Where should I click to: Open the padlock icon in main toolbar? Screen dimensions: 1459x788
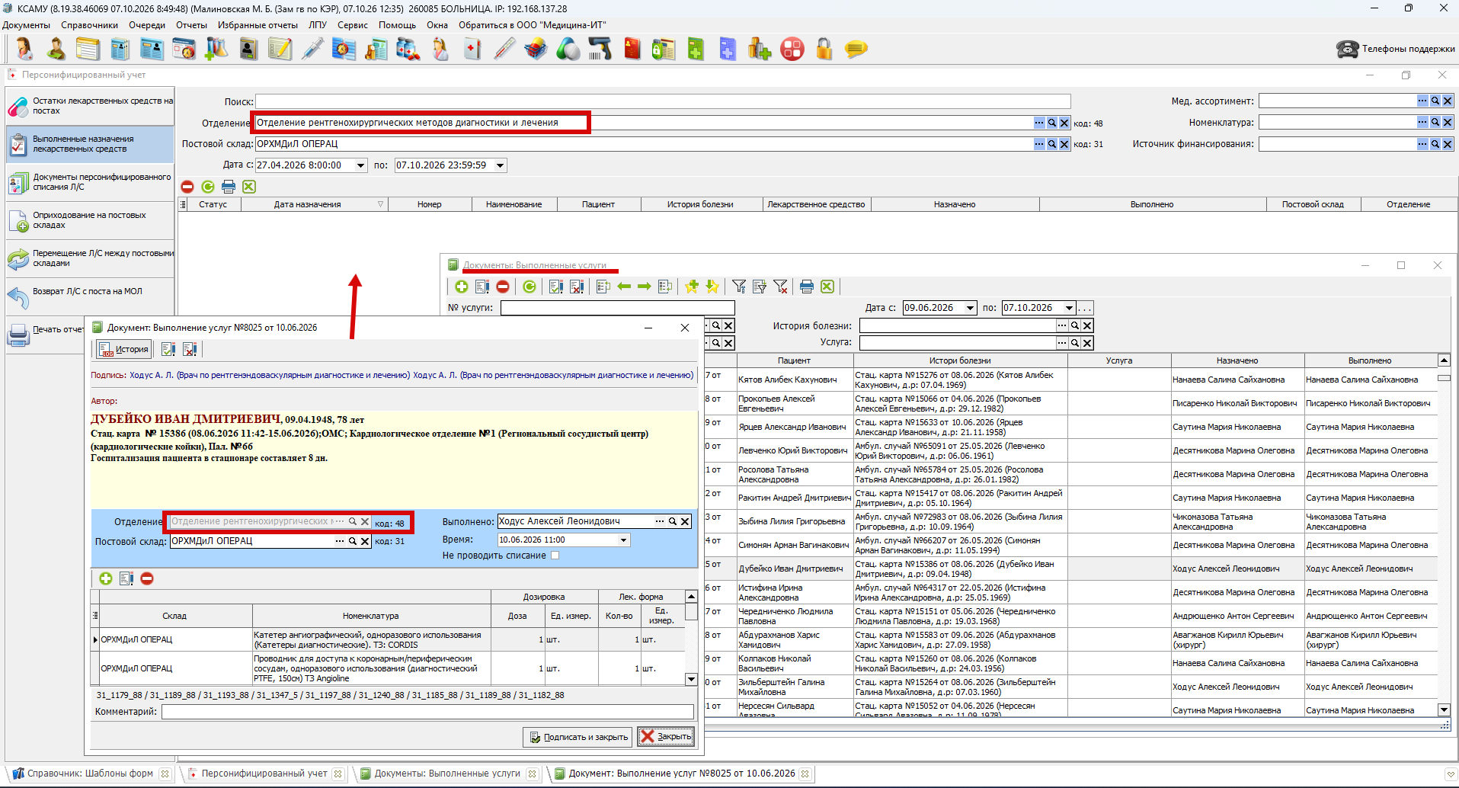click(x=824, y=50)
